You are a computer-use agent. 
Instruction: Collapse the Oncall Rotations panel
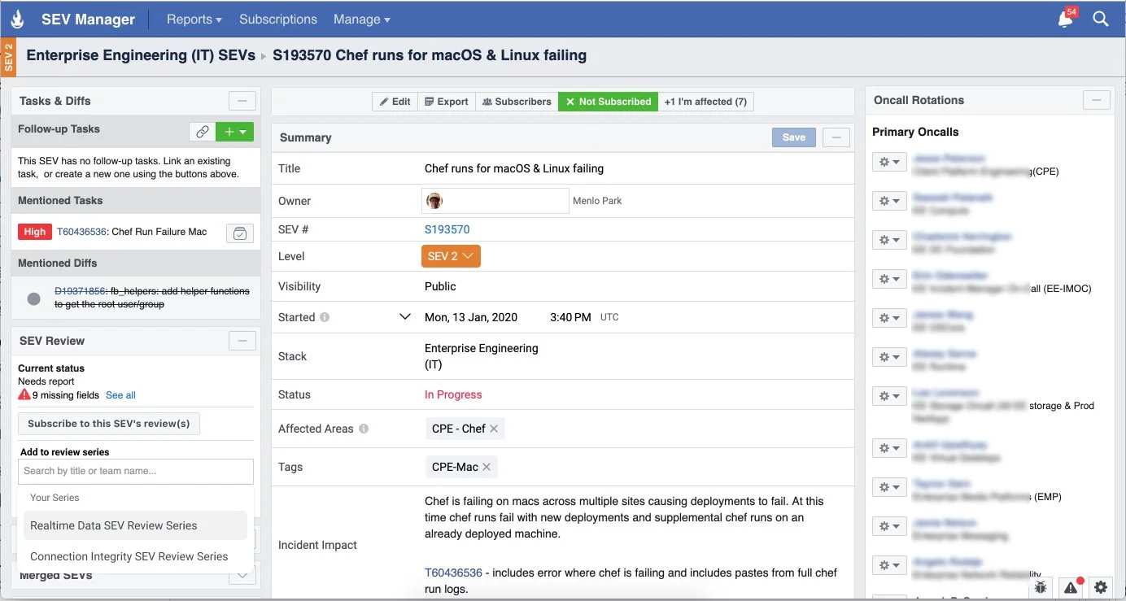pyautogui.click(x=1096, y=100)
